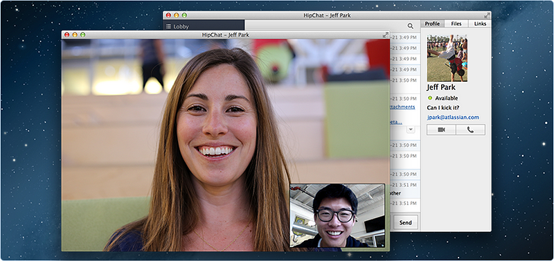Close the back HipChat chat window
554x261 pixels.
(x=168, y=15)
